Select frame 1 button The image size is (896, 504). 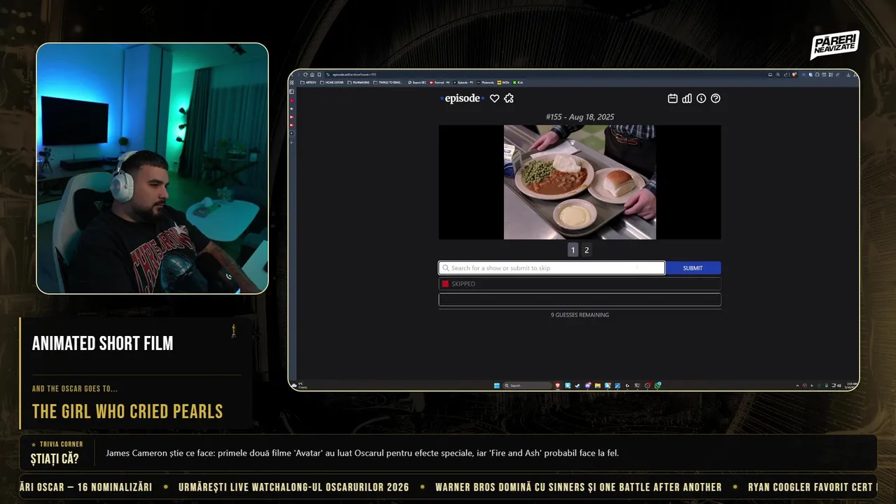coord(573,250)
